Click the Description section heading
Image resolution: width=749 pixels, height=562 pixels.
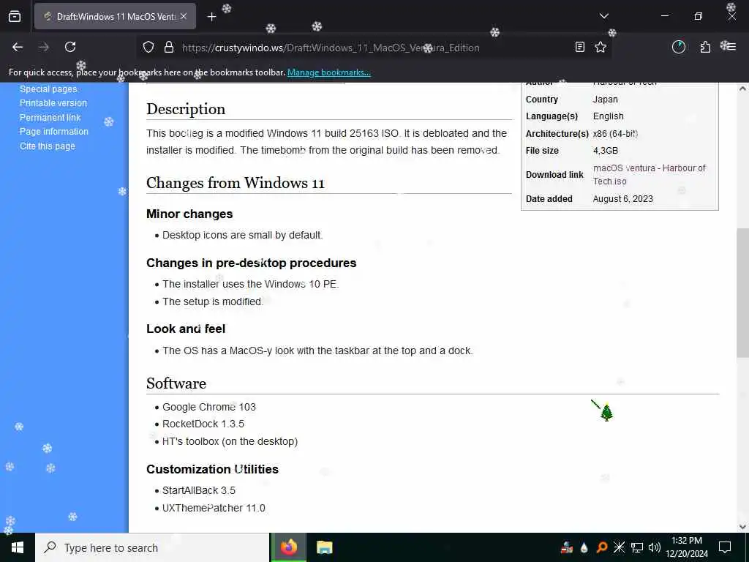click(x=186, y=109)
